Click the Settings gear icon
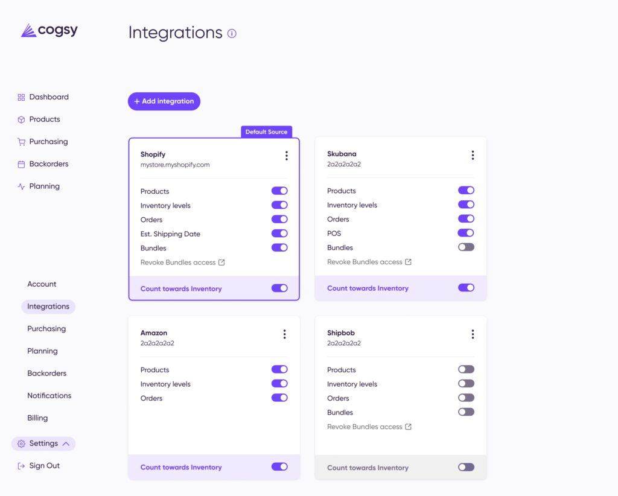618x496 pixels. [x=21, y=444]
